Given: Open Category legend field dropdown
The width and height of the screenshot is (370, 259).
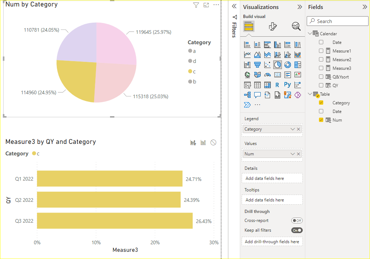Looking at the screenshot, I should tap(293, 129).
